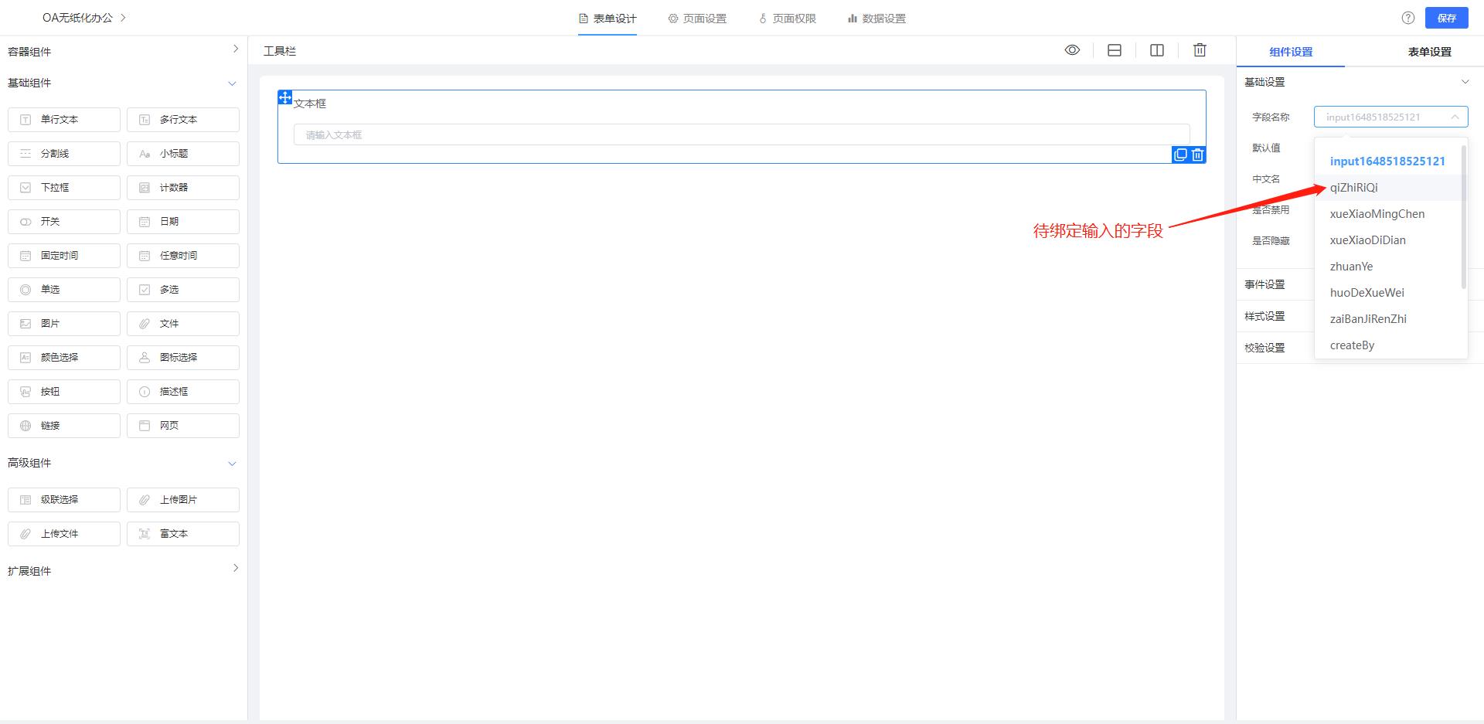Select the input1648518525121 option in the list
This screenshot has width=1484, height=724.
(1387, 161)
